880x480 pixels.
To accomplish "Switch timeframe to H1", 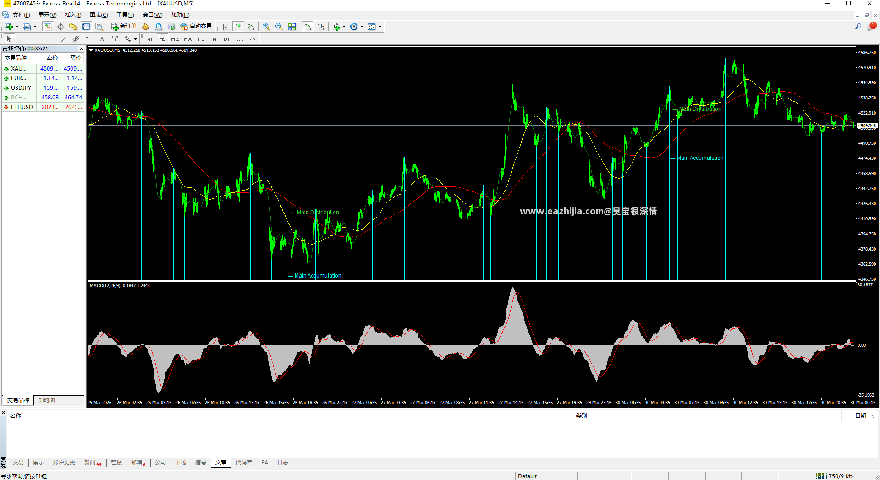I will 201,39.
